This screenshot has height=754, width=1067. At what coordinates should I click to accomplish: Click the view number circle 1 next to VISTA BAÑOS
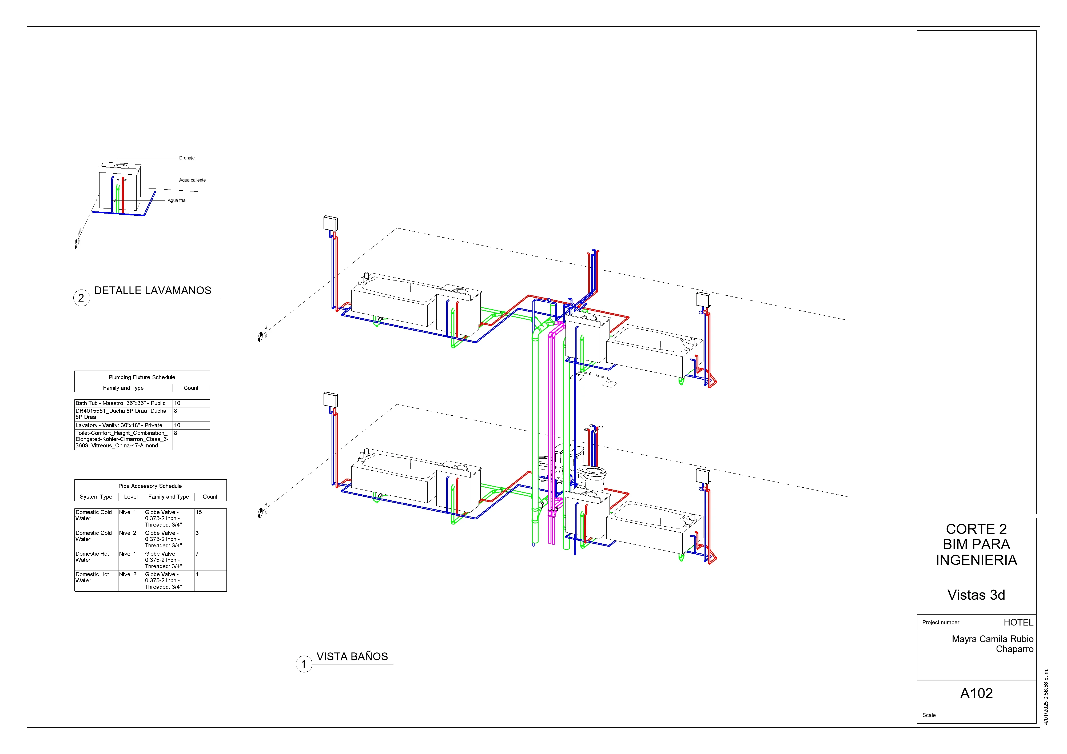(304, 663)
